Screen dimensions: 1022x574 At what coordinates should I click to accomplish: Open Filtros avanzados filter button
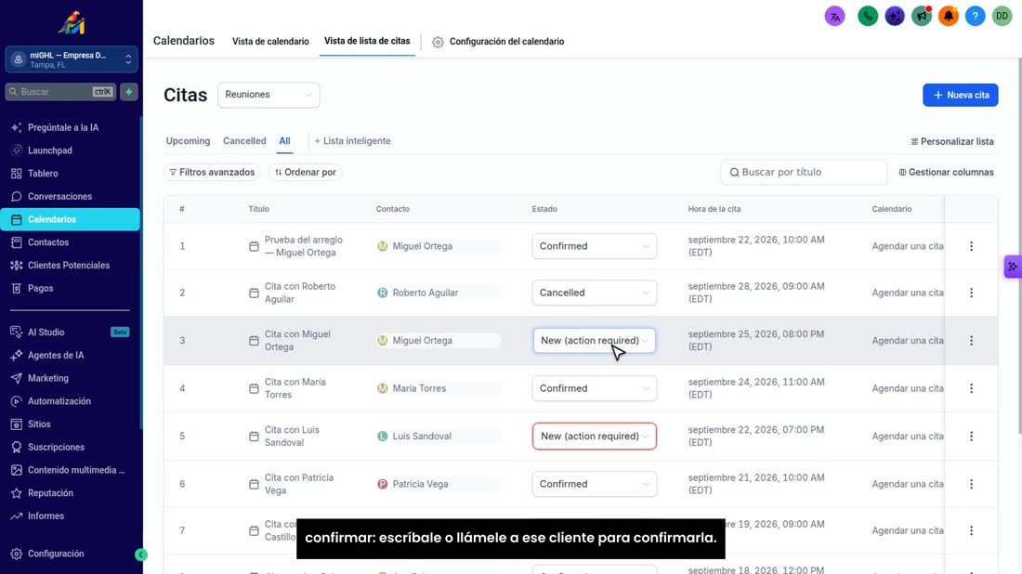pyautogui.click(x=212, y=172)
